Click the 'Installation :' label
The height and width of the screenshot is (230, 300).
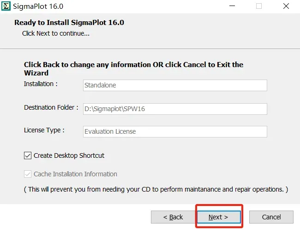click(x=41, y=84)
